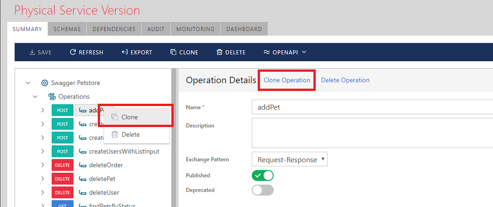The width and height of the screenshot is (493, 207).
Task: Click the deleteOrder operation icon
Action: (83, 165)
